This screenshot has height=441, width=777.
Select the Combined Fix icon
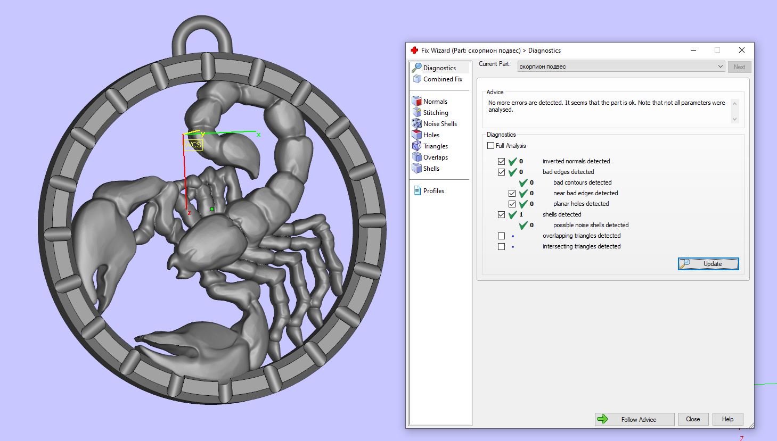pos(417,79)
